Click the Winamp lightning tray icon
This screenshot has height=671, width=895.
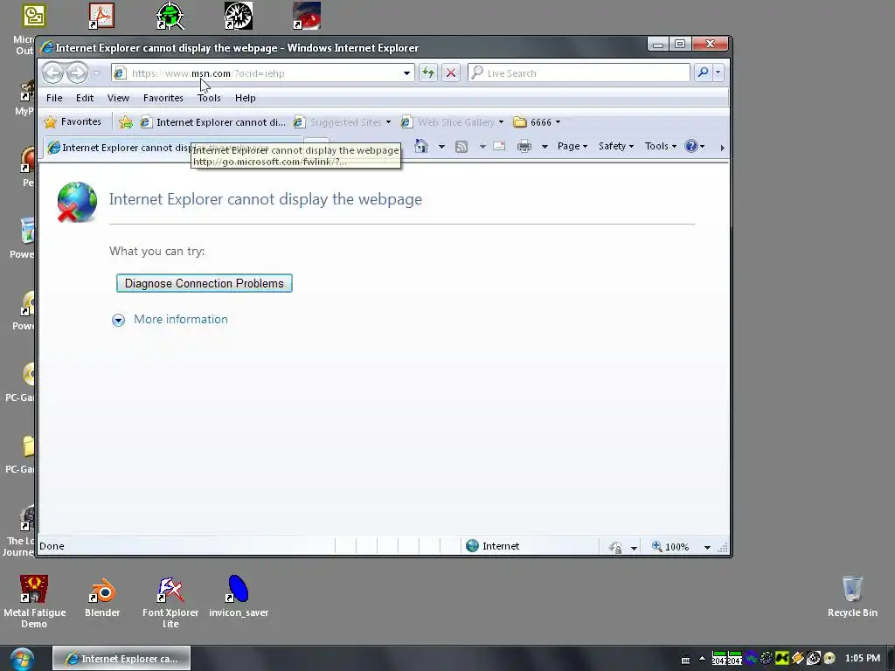[797, 658]
